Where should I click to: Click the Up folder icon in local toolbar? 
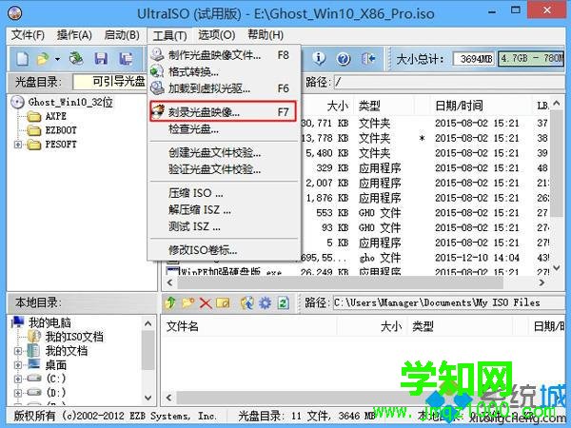pos(170,302)
